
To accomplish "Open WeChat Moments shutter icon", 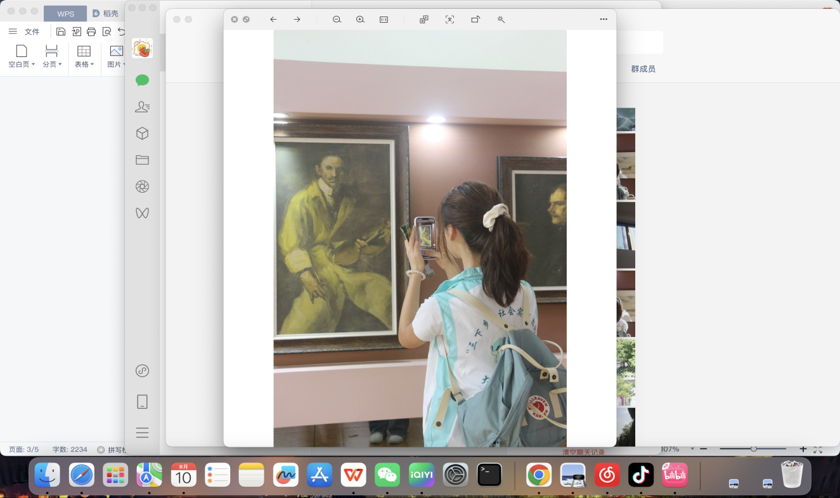I will click(x=142, y=186).
